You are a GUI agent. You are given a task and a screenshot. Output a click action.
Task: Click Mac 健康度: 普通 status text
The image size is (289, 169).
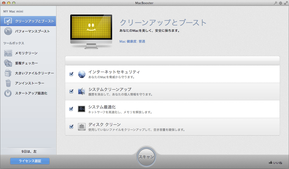pos(132,41)
